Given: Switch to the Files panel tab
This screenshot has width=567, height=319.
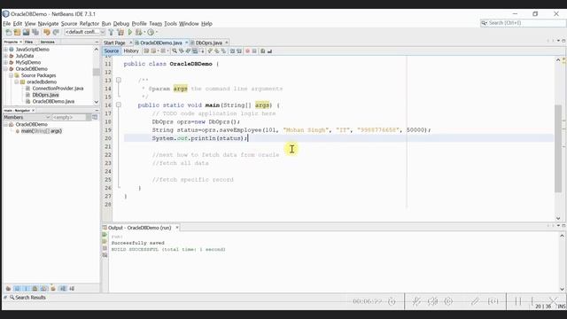Looking at the screenshot, I should [28, 42].
